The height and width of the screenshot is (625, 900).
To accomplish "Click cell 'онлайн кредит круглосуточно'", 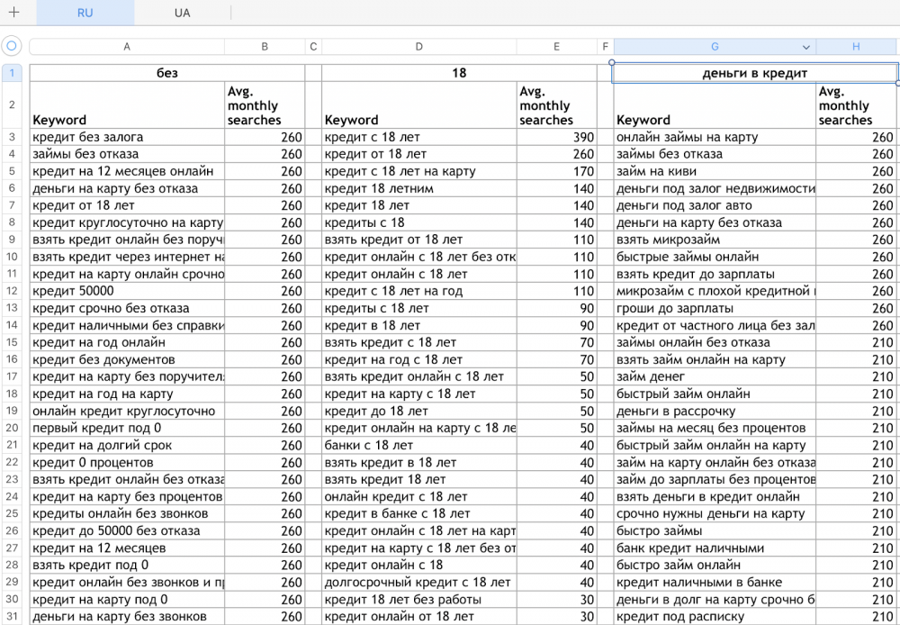I will [x=127, y=412].
